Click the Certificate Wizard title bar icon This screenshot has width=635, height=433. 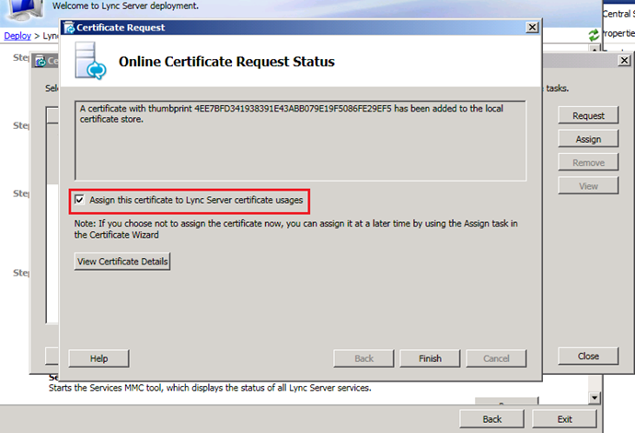coord(40,62)
